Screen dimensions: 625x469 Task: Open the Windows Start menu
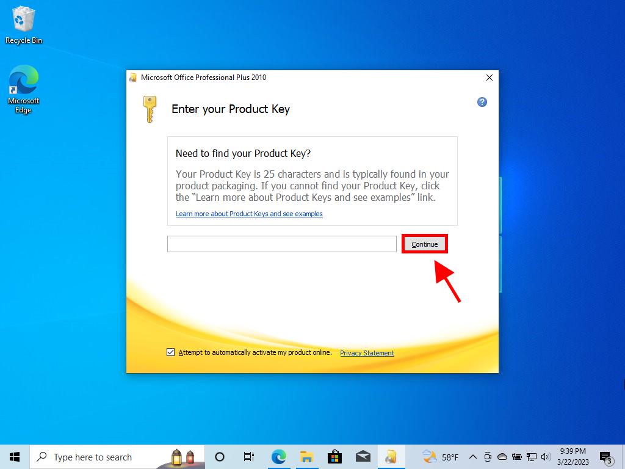(x=15, y=457)
